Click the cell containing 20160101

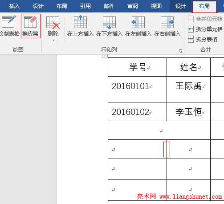pos(138,89)
